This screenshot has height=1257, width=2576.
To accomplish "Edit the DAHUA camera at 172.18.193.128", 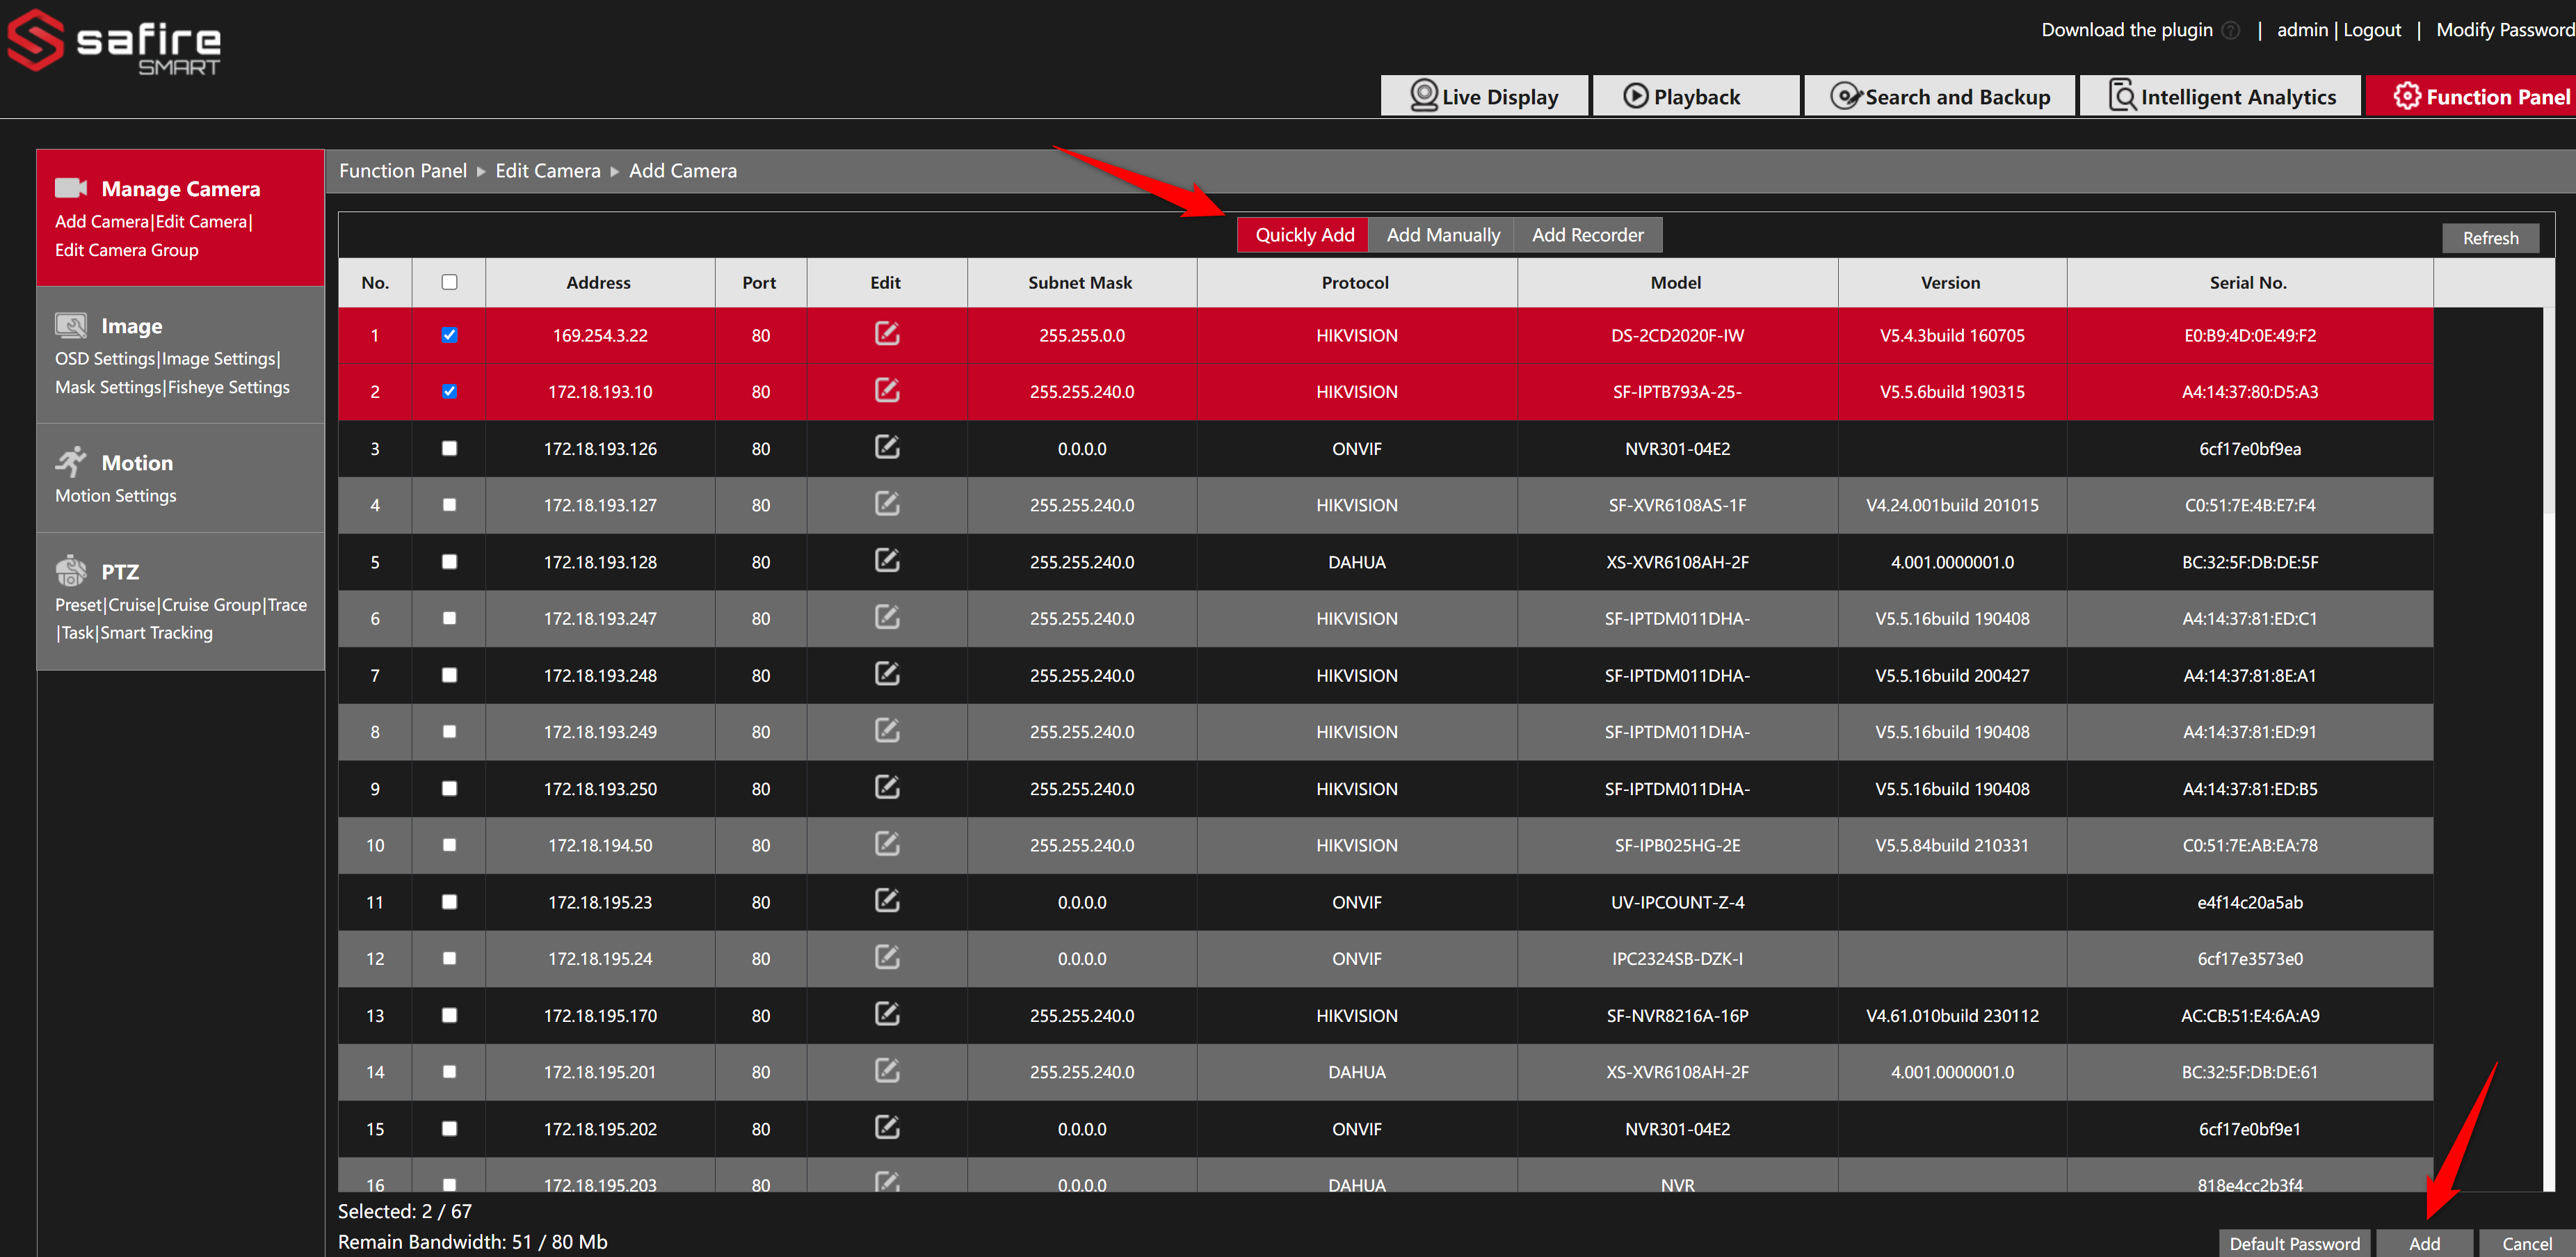I will click(x=886, y=561).
